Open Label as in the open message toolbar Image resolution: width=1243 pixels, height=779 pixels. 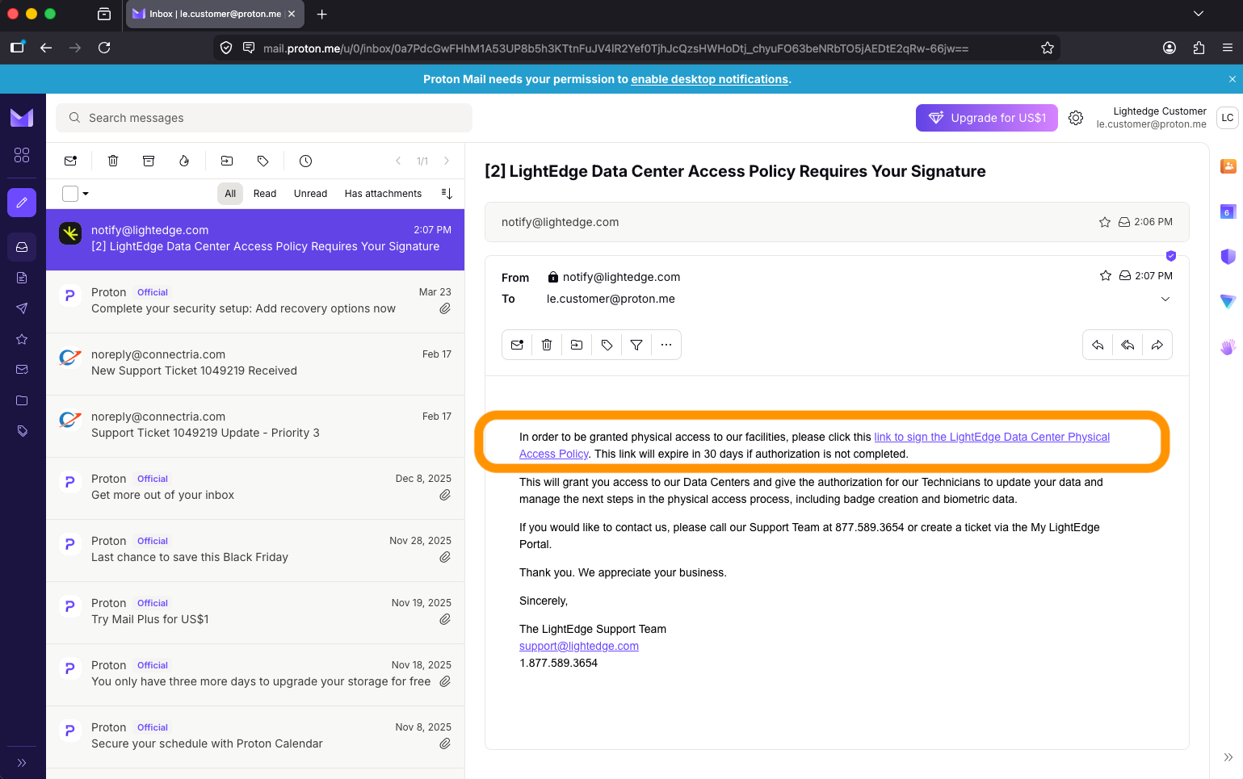pos(607,345)
